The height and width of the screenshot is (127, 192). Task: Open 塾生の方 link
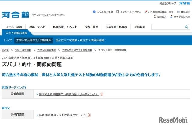[162, 17]
